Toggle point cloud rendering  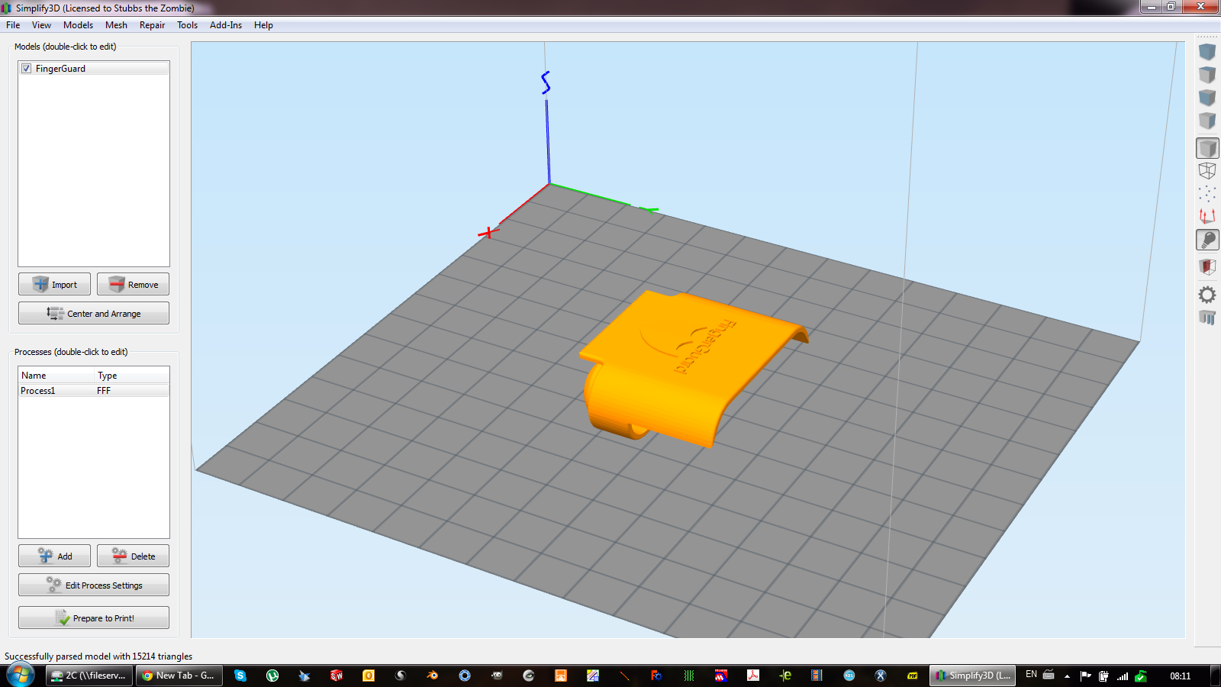1207,194
